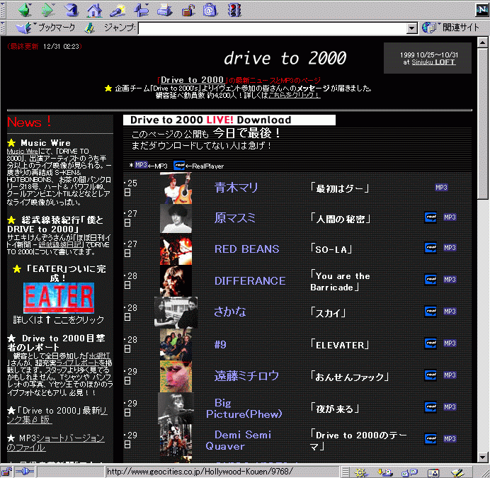Play RealPlayer stream for Demi Semi Quaver

click(x=431, y=439)
